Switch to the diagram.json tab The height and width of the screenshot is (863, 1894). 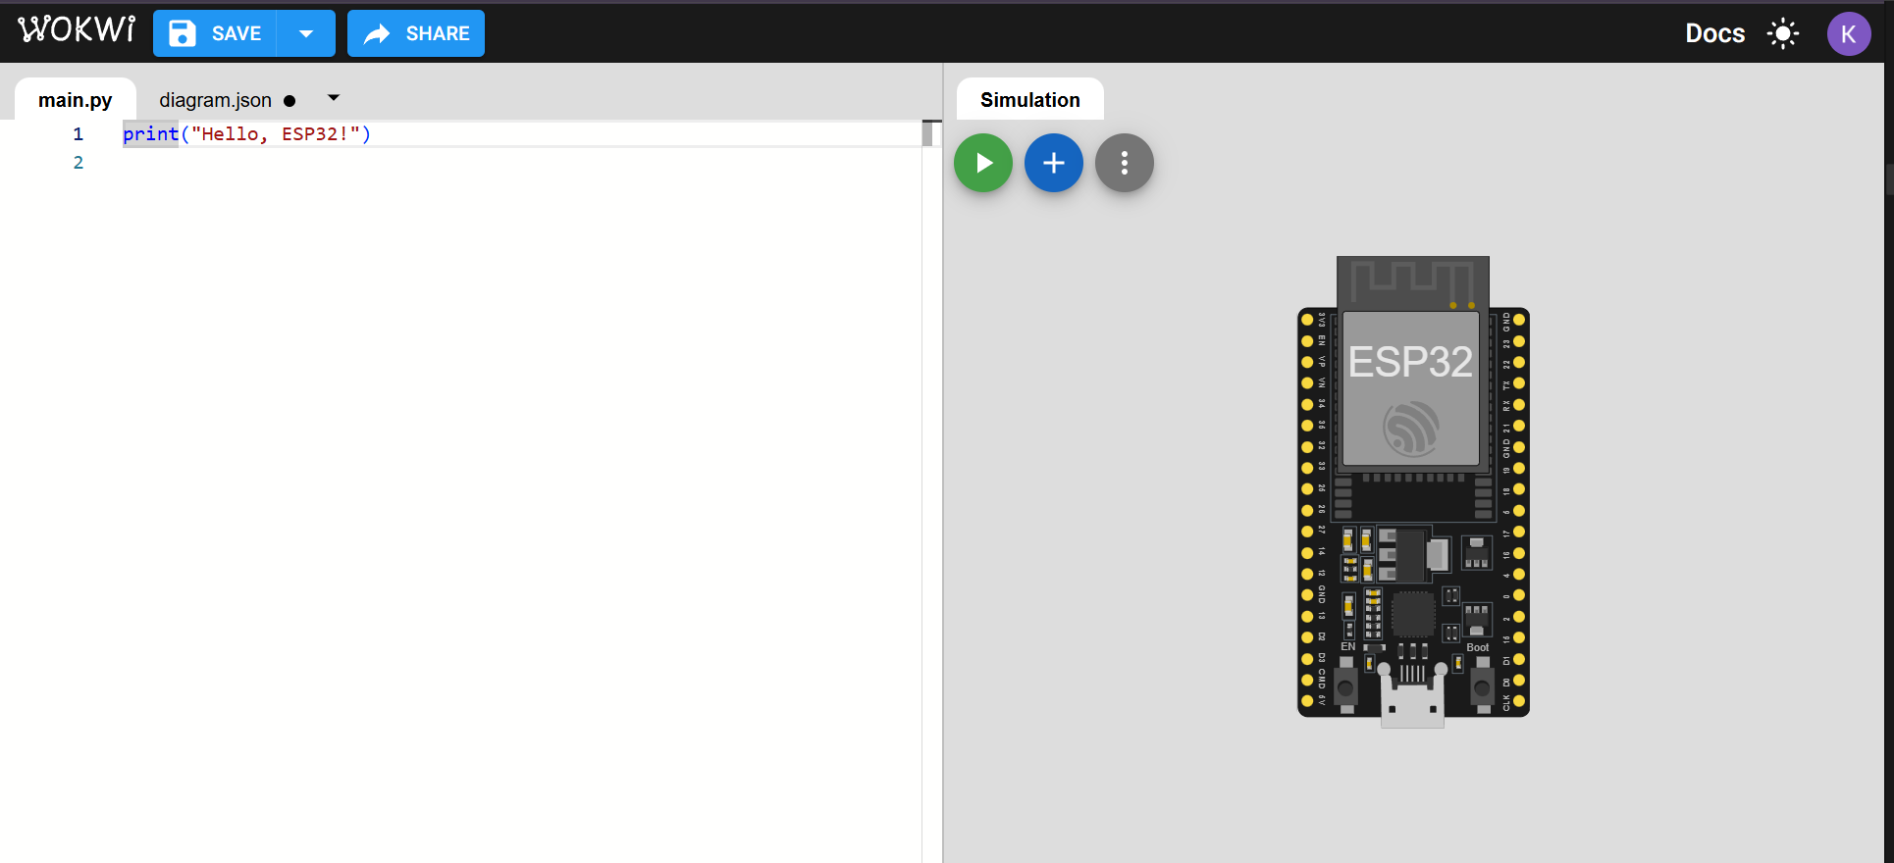(x=216, y=100)
